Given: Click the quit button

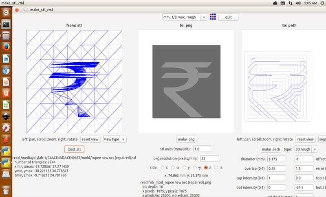Looking at the screenshot, I should coord(228,17).
